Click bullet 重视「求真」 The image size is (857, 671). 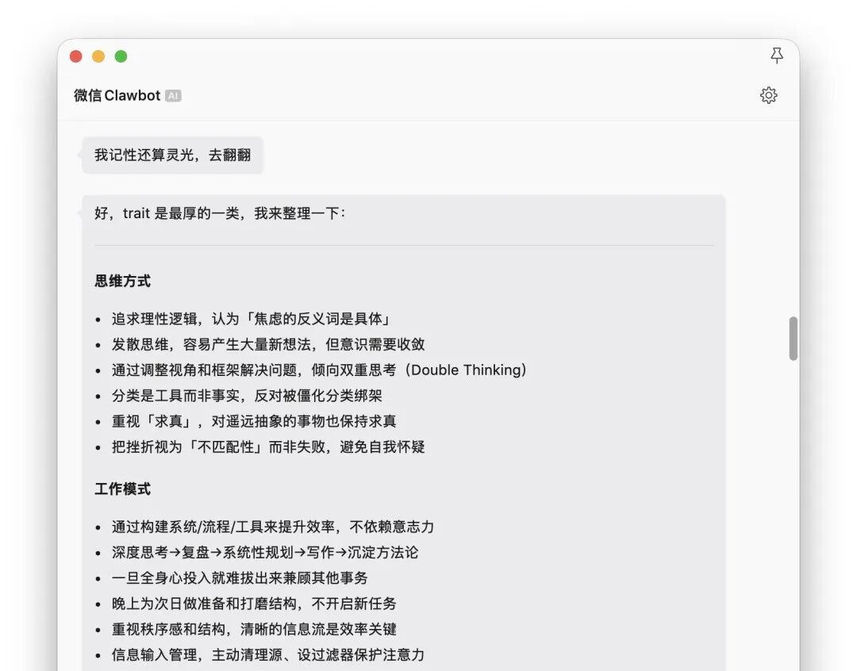coord(254,421)
